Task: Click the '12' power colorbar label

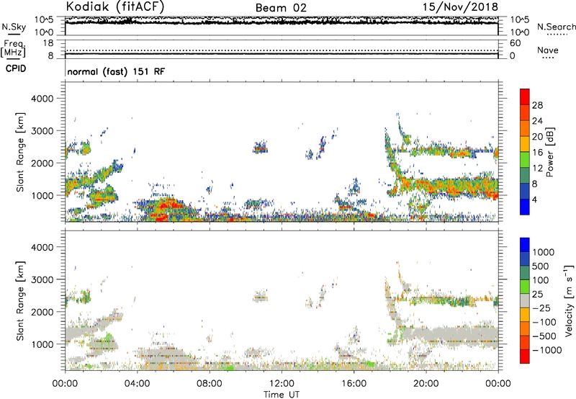Action: [x=537, y=169]
